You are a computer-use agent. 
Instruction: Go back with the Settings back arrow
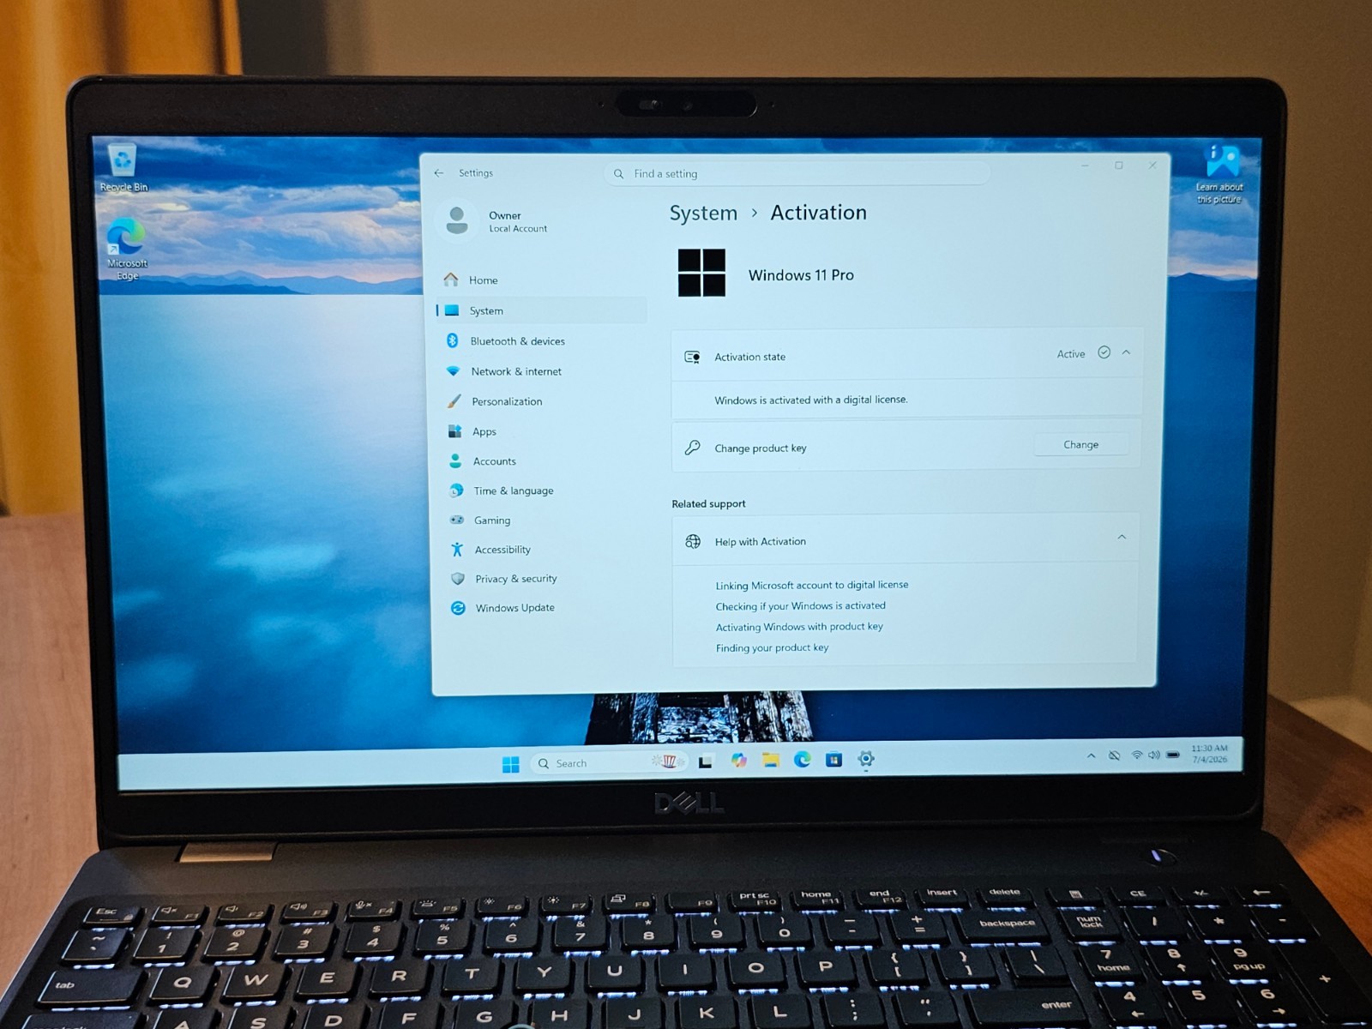439,173
